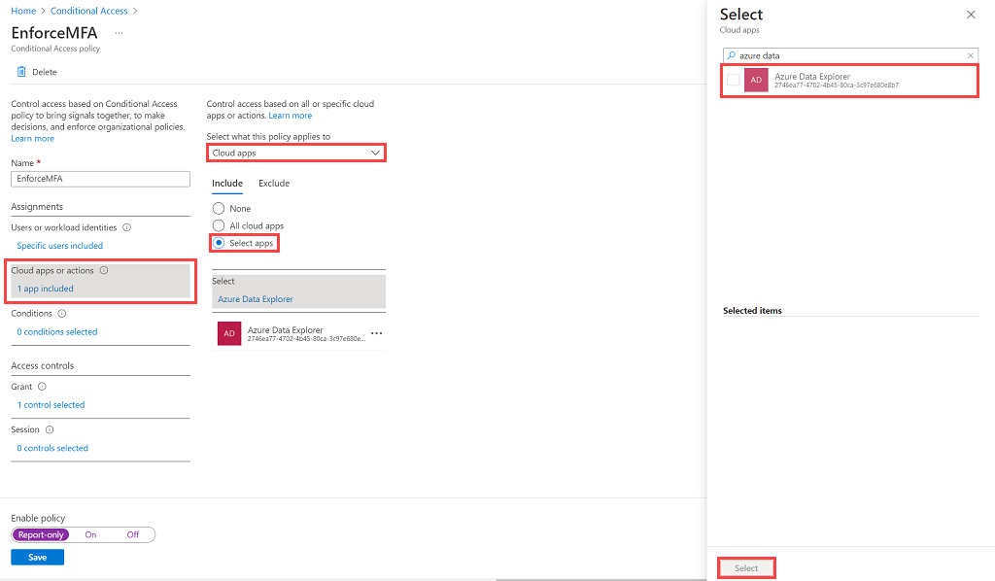Click inside the Name input field
Viewport: 995px width, 581px height.
(x=100, y=179)
